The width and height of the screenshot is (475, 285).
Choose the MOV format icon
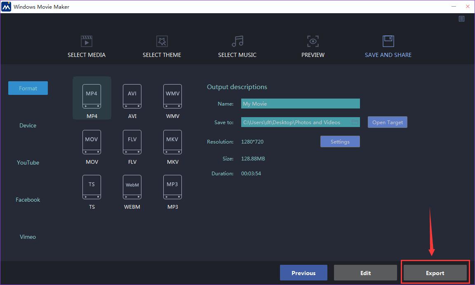(92, 142)
